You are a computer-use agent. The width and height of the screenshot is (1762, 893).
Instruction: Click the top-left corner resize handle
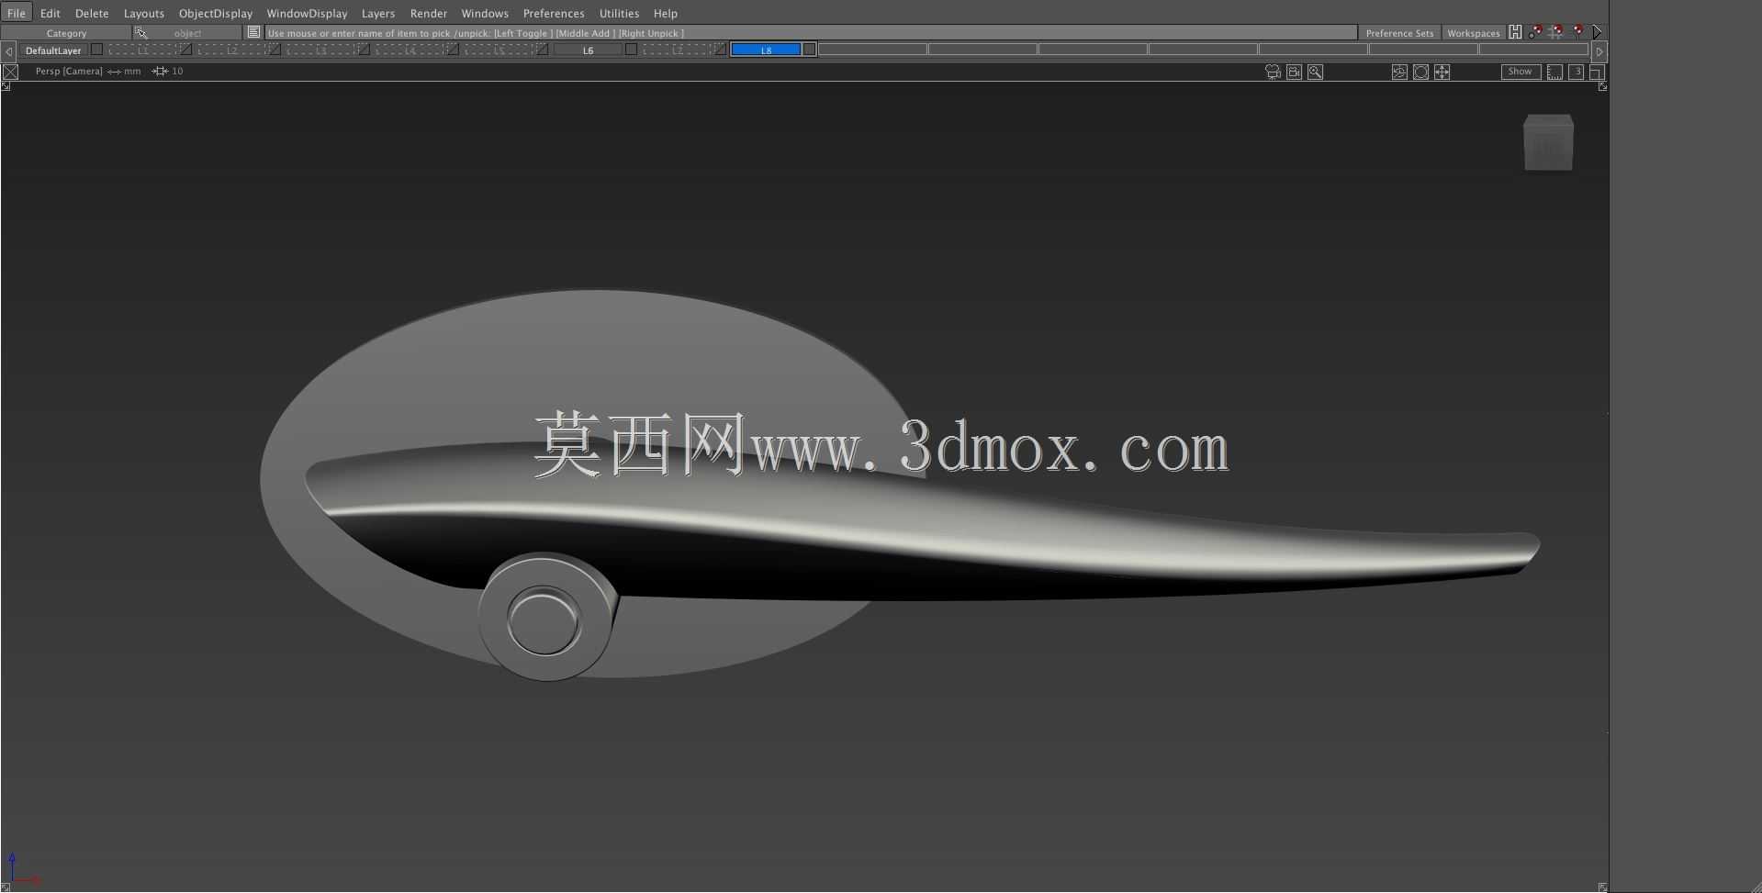[x=6, y=86]
